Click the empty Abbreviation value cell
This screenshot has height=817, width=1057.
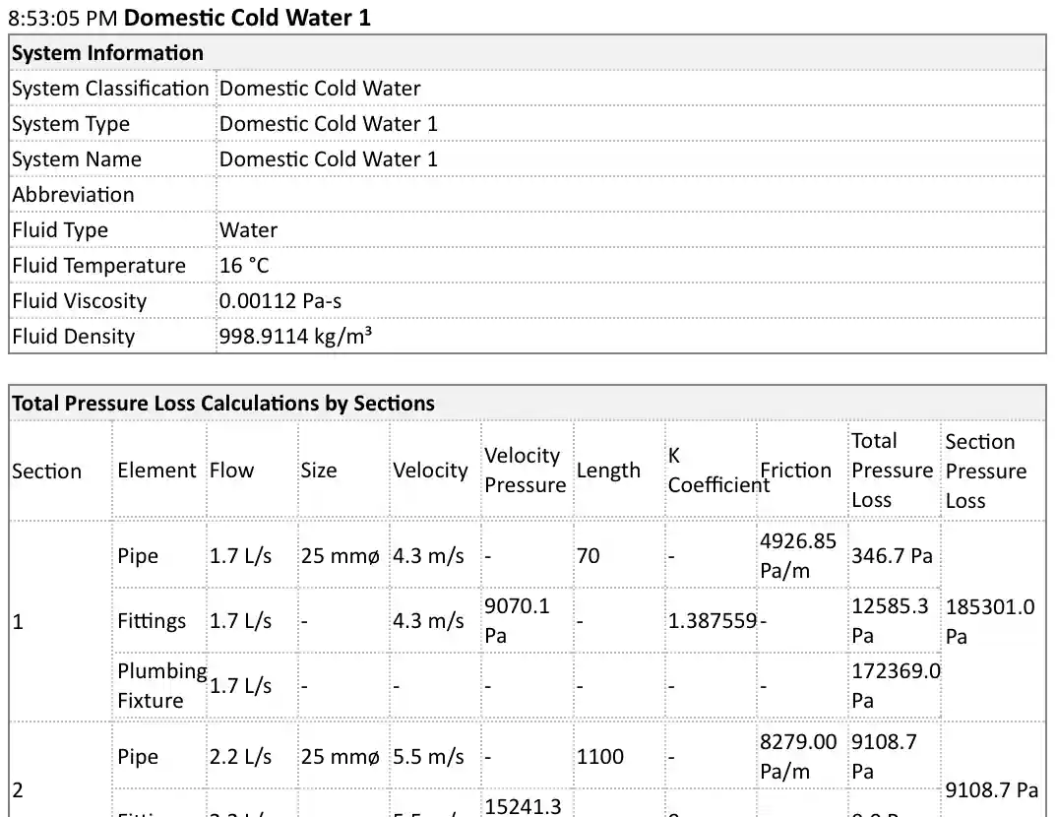(x=630, y=195)
